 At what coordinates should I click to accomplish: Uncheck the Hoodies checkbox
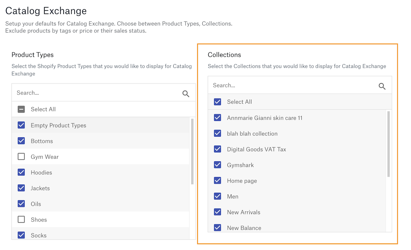[x=21, y=172]
